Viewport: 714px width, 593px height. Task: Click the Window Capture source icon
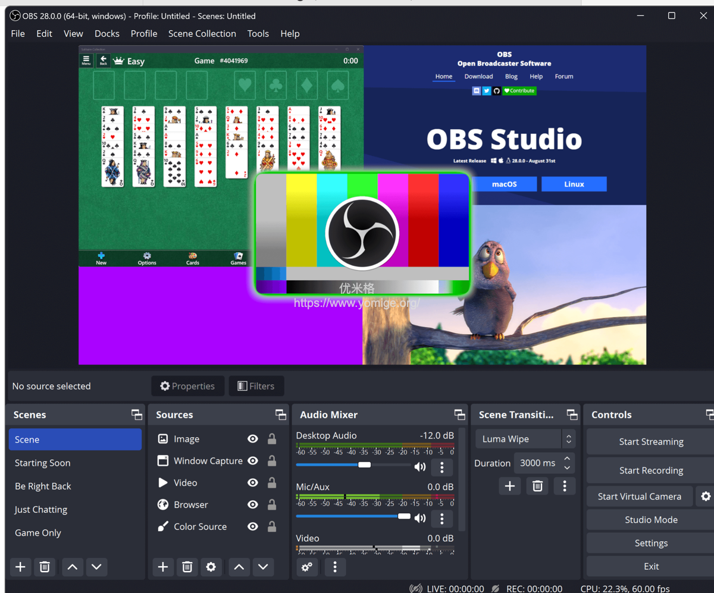pyautogui.click(x=163, y=460)
